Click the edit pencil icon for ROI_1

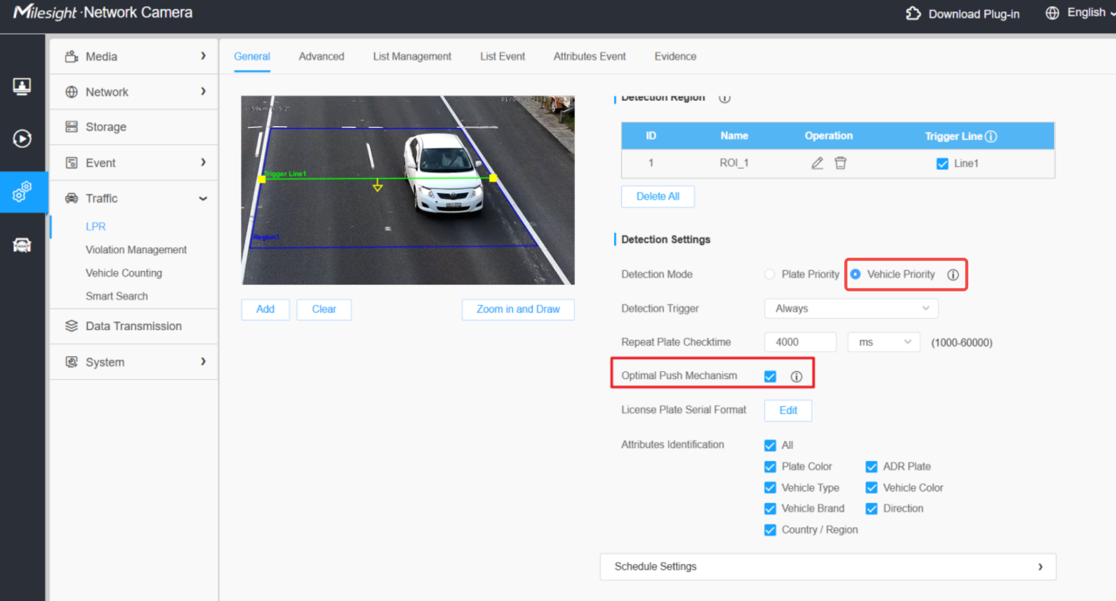(x=817, y=163)
